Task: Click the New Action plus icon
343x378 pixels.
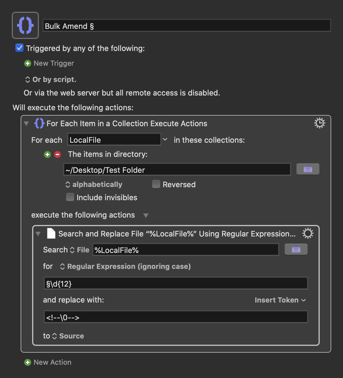Action: point(28,362)
